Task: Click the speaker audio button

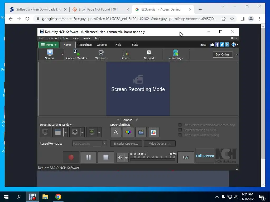Action: click(120, 157)
